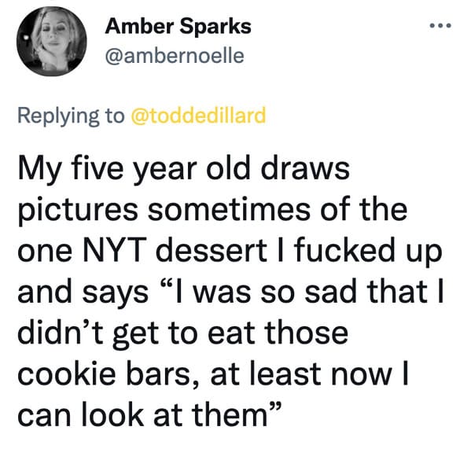This screenshot has width=471, height=449.
Task: Click the phrase "can look at them"
Action: click(x=142, y=414)
